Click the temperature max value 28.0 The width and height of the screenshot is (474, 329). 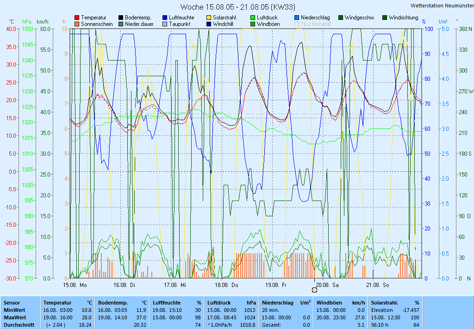(87, 317)
